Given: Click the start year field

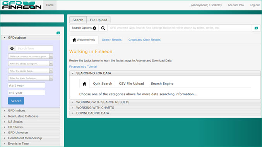Looking at the screenshot, I should point(26,85).
